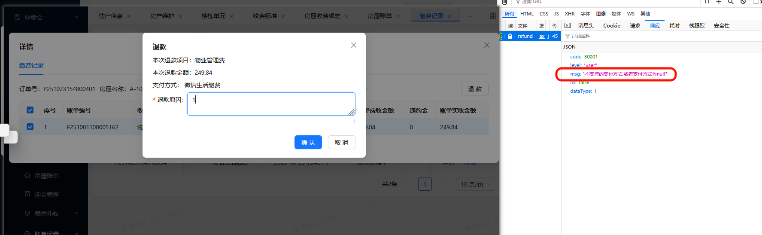The width and height of the screenshot is (762, 235).
Task: Click the msg error text in JSON
Action: [x=625, y=74]
